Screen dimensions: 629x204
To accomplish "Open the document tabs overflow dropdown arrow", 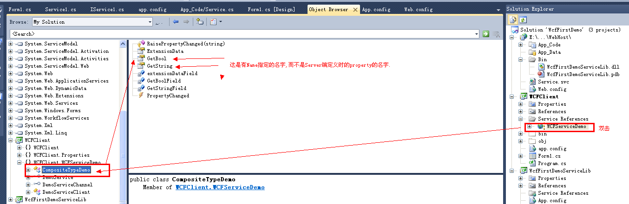I will pos(498,9).
